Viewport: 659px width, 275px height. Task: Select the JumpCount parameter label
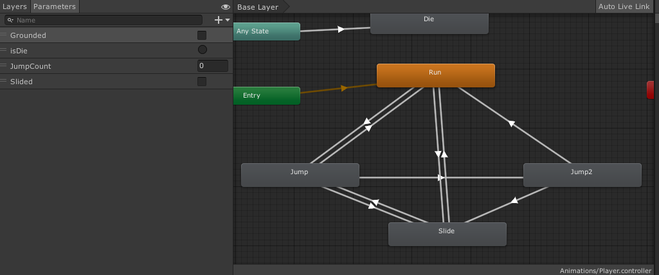point(31,66)
